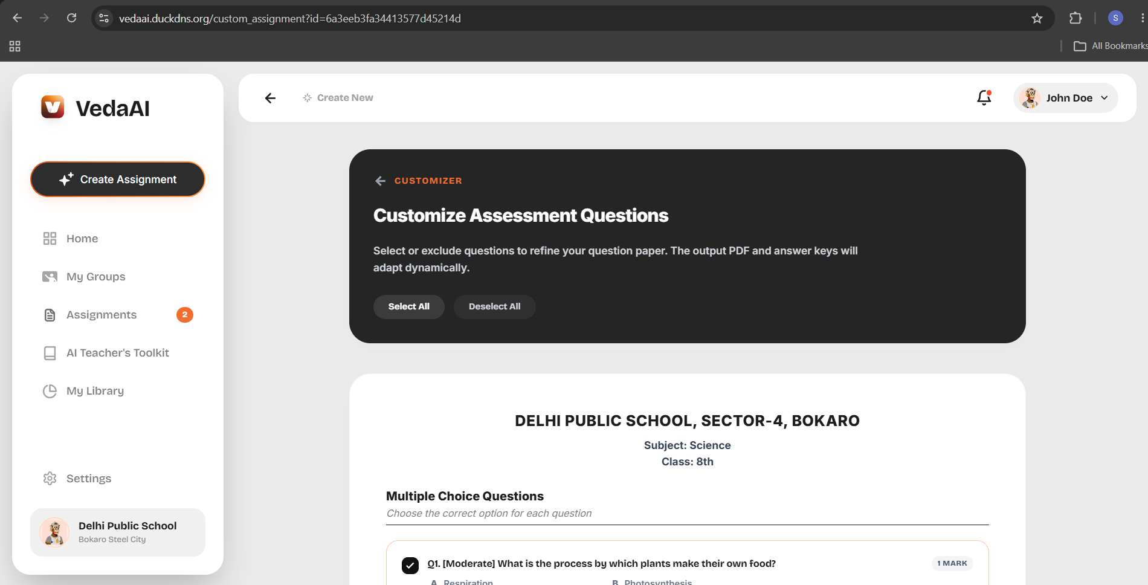
Task: Open the Chrome profile avatar
Action: tap(1115, 18)
